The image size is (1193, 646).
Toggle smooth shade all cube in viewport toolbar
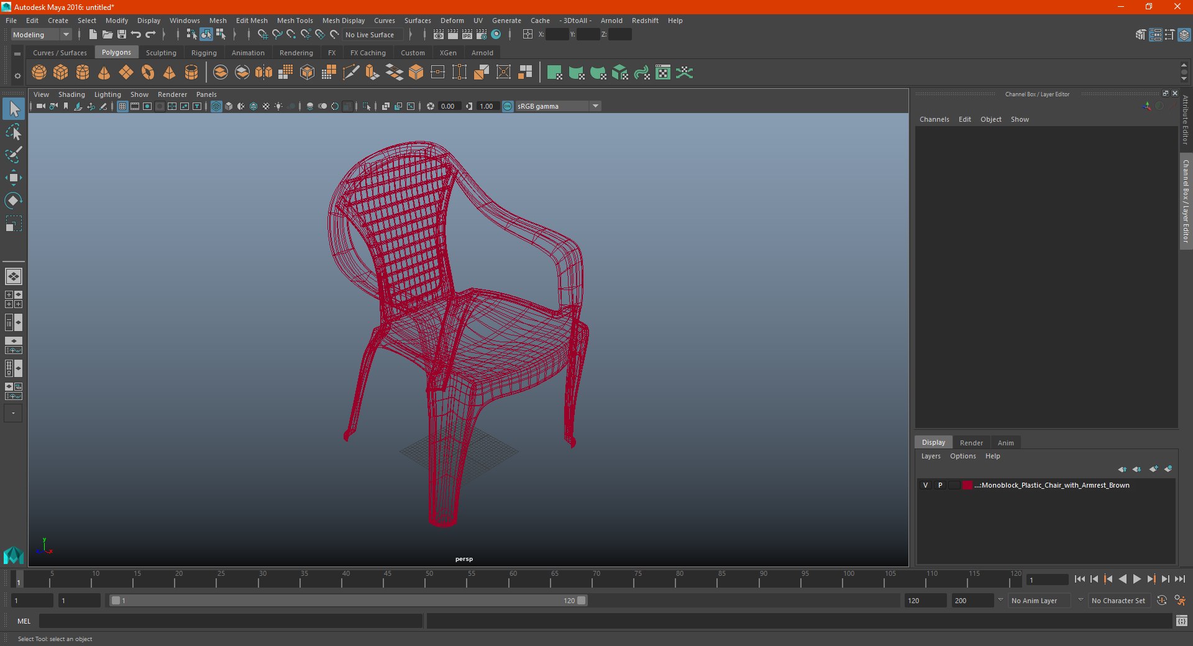[229, 106]
